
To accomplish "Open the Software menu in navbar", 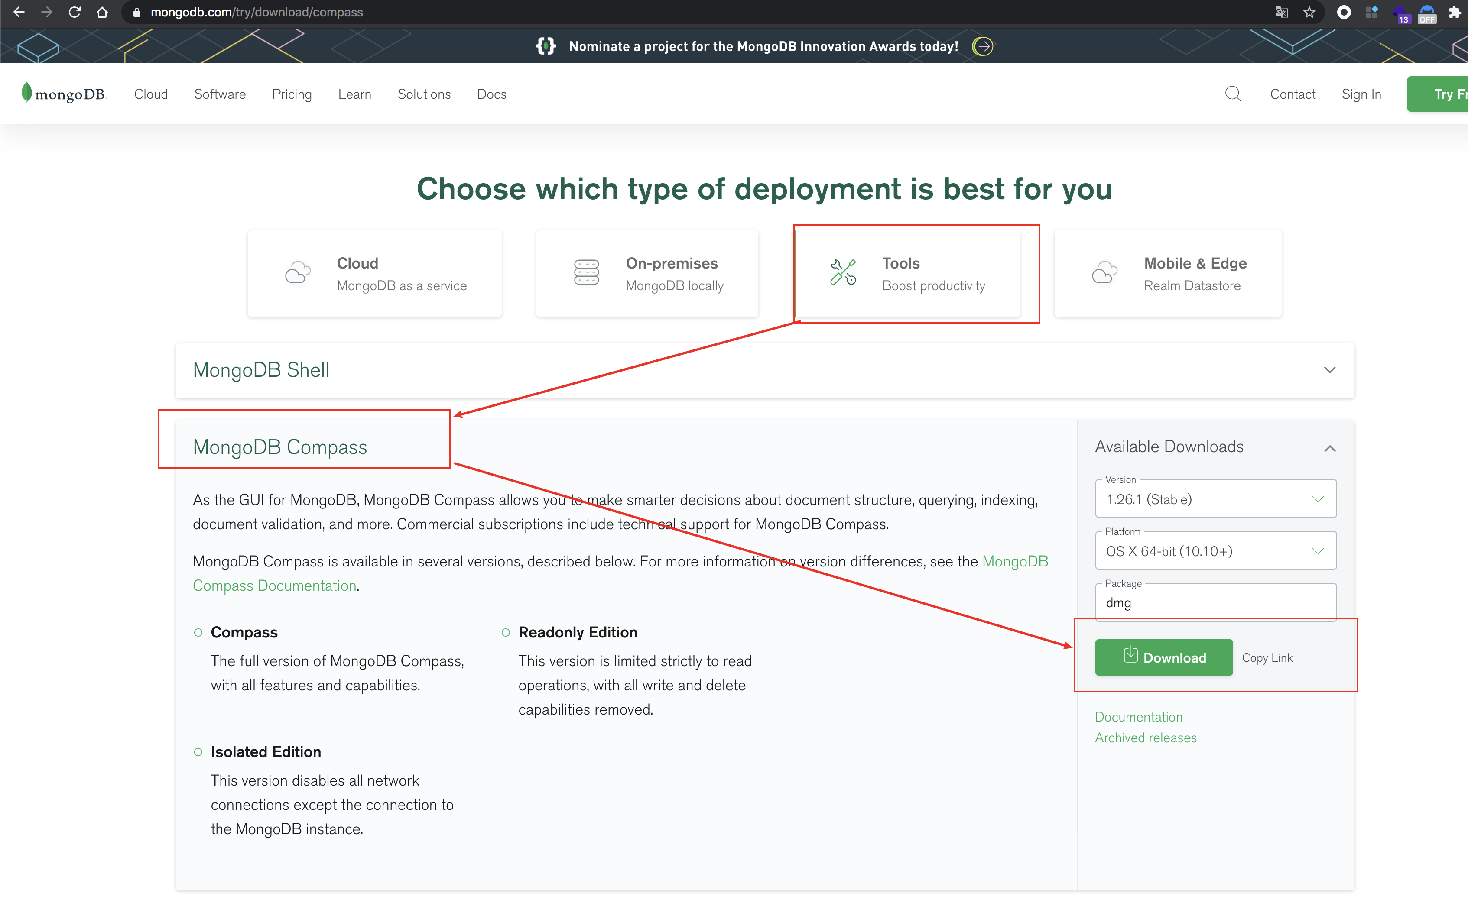I will [x=219, y=94].
